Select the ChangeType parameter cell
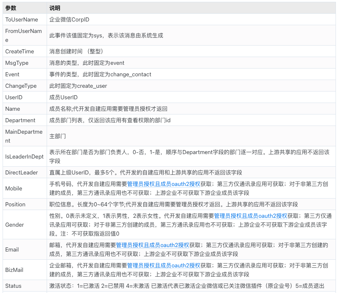Screen dimensions: 340x293 [x=25, y=86]
